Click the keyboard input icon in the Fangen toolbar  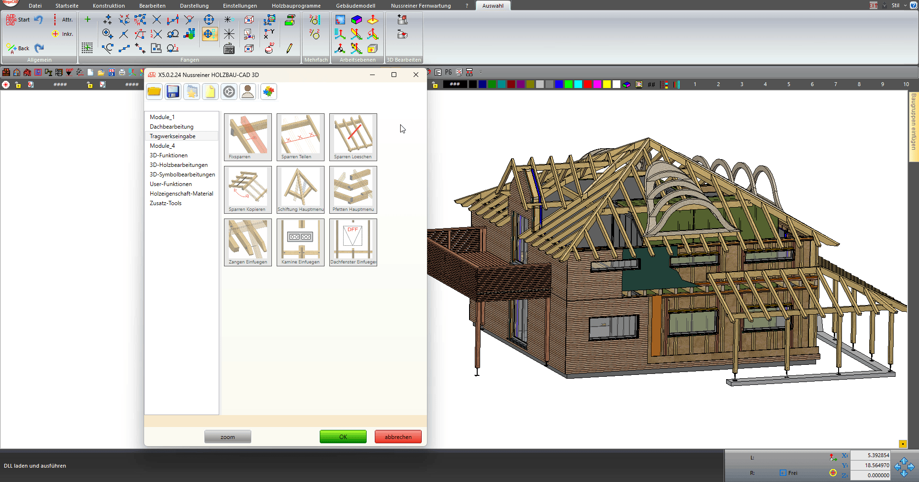[x=229, y=48]
